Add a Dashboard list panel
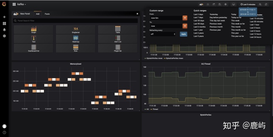This screenshot has height=137, width=273. (34, 48)
